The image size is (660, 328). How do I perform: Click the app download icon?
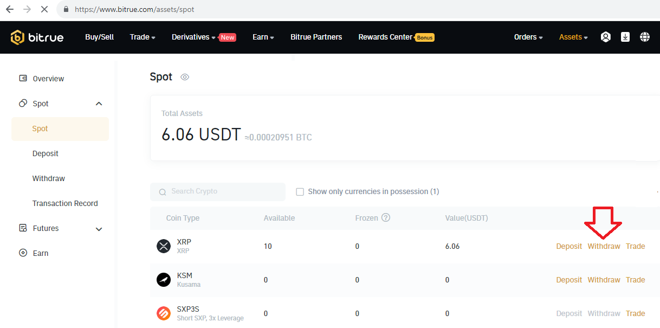pyautogui.click(x=625, y=37)
